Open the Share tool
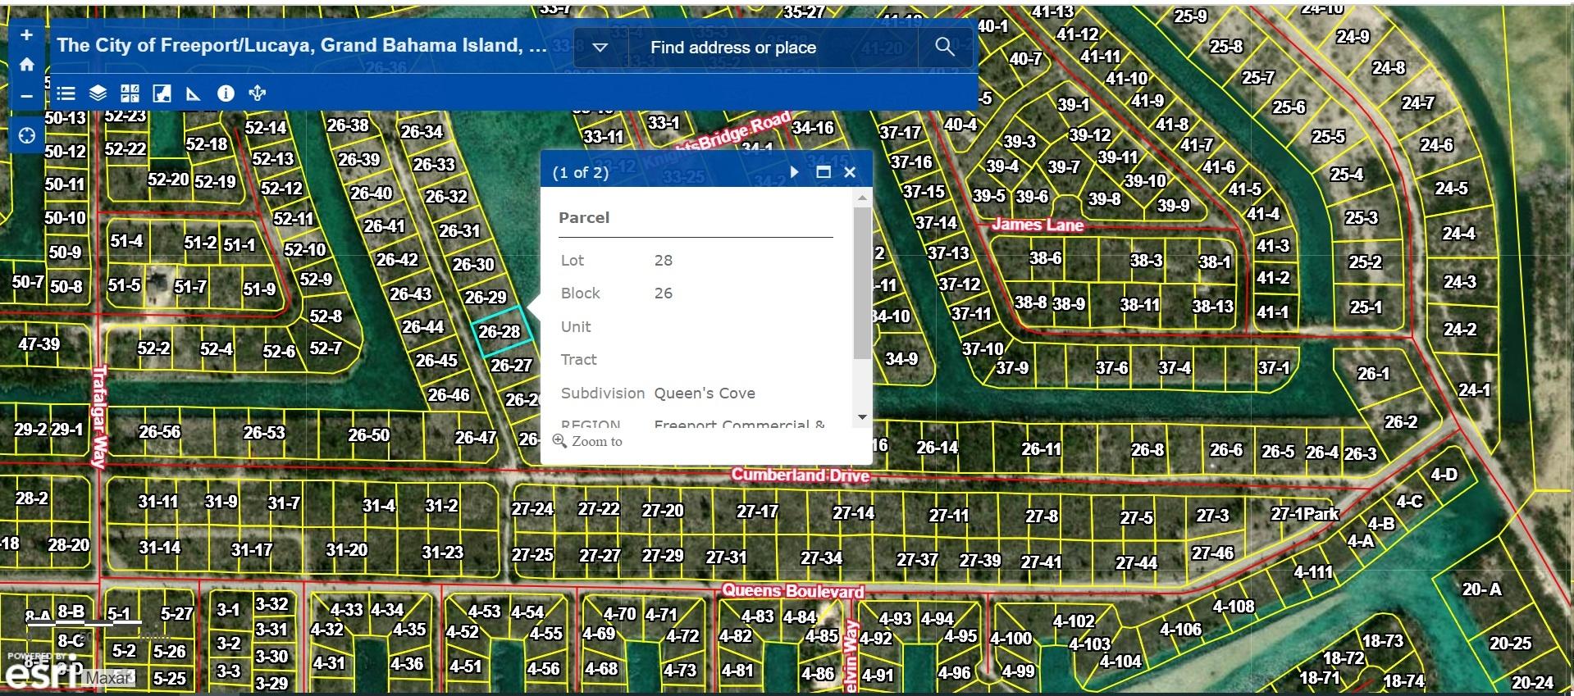Viewport: 1574px width, 696px height. (x=258, y=93)
